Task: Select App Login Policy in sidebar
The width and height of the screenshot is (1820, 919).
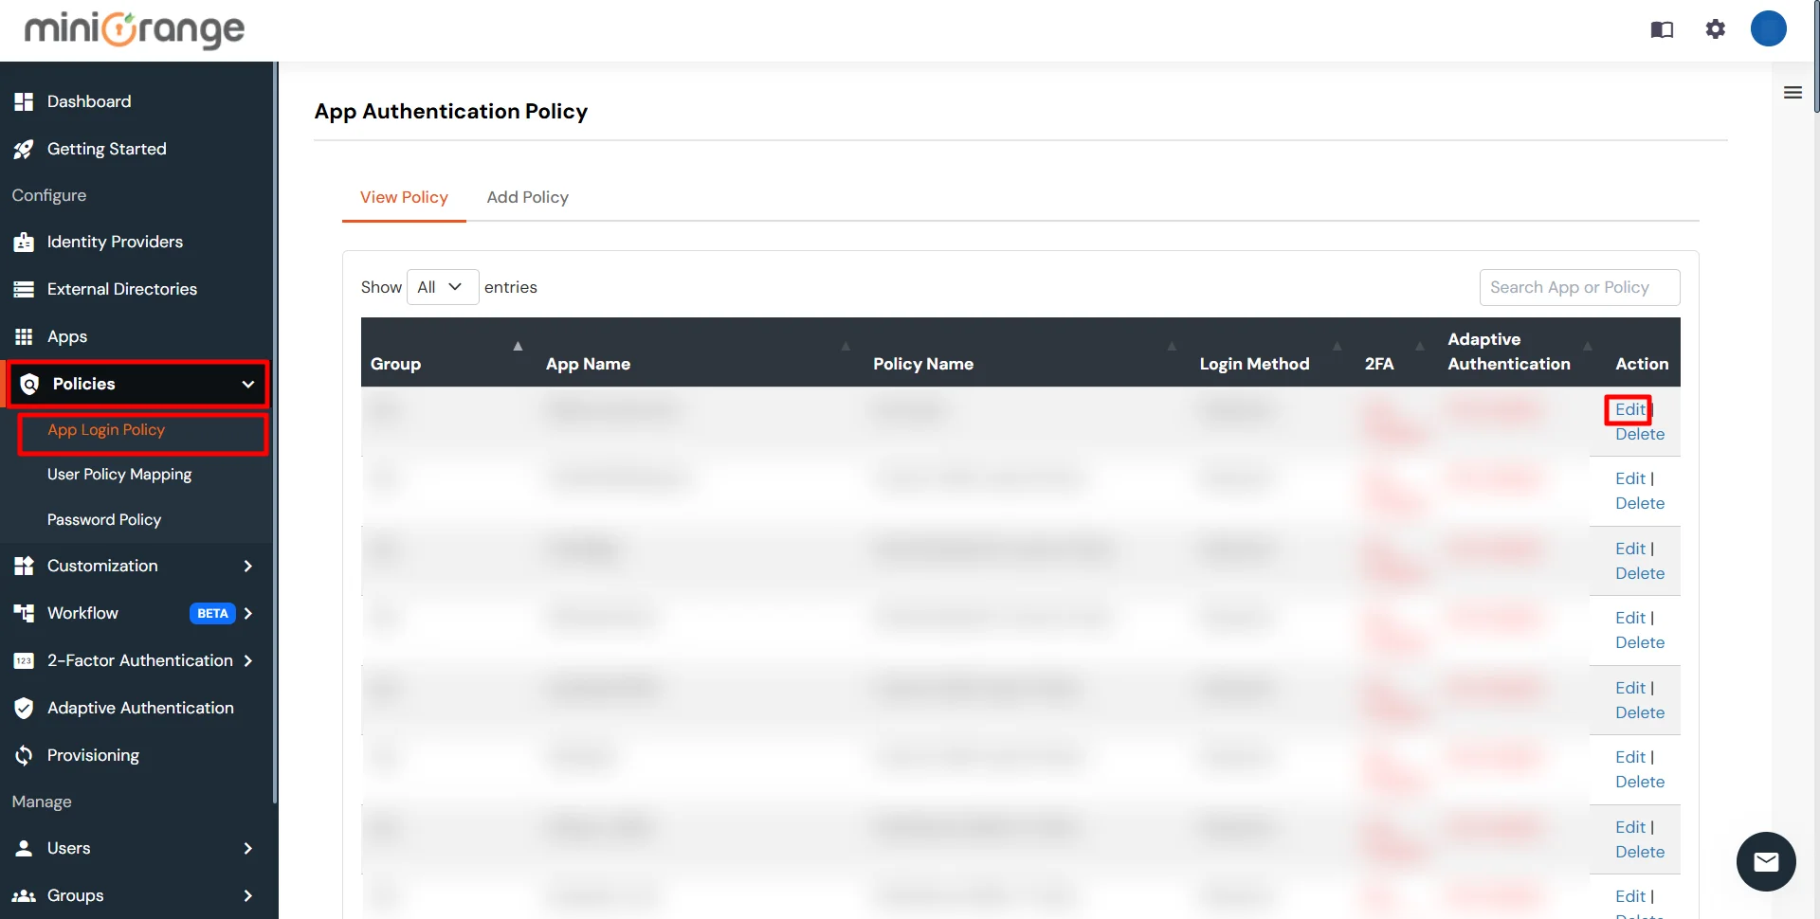Action: pos(105,429)
